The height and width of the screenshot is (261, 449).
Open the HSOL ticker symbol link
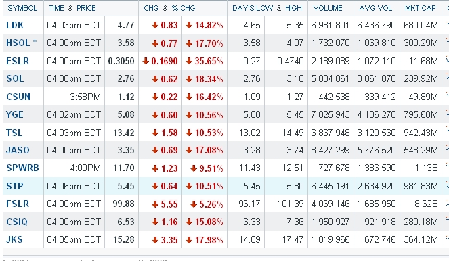(x=18, y=43)
